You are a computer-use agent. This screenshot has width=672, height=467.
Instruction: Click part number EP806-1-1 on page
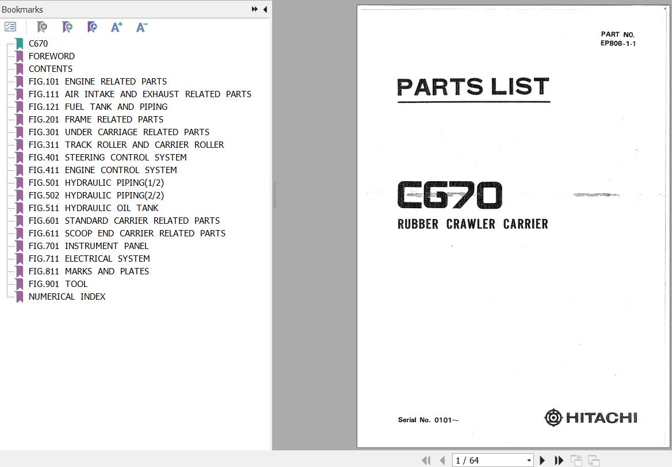pyautogui.click(x=618, y=43)
